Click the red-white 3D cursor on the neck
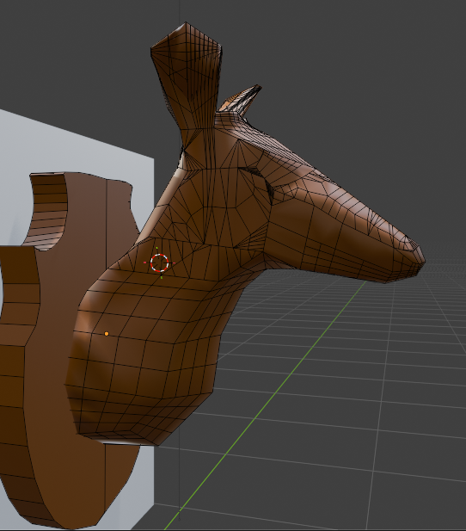 pyautogui.click(x=159, y=262)
